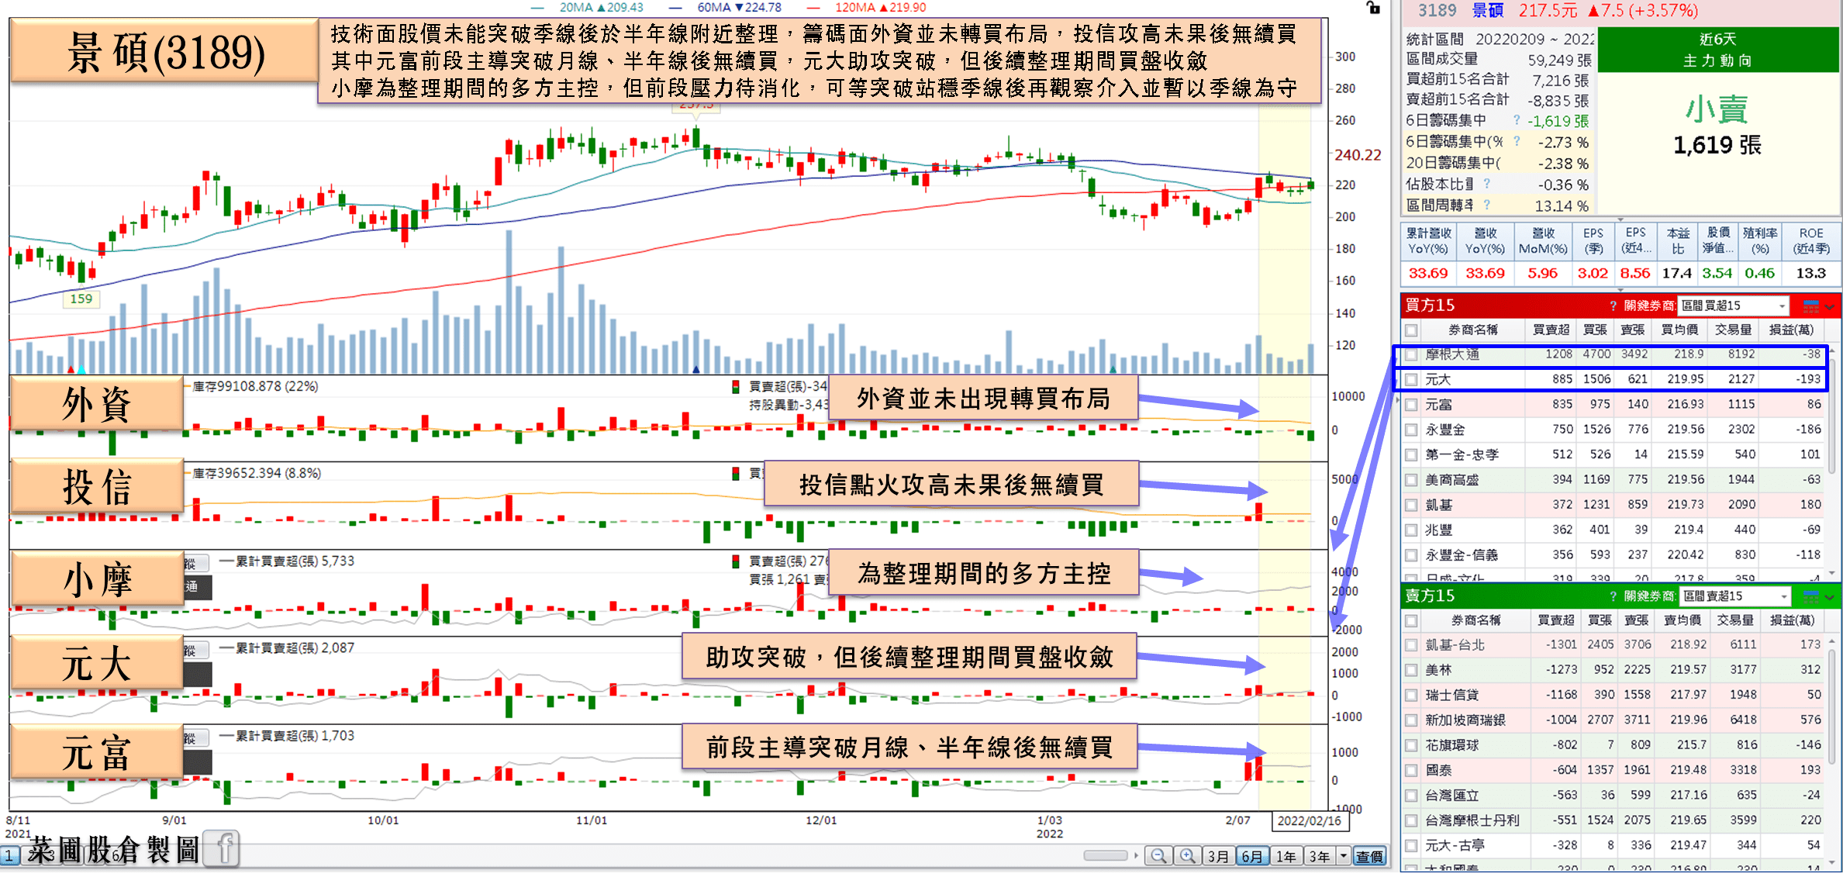Tick the select-all checkbox in 買方15 header
The height and width of the screenshot is (891, 1843).
tap(1411, 330)
